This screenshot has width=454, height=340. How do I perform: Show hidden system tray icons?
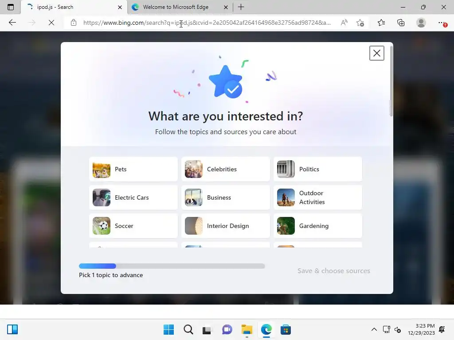[374, 329]
